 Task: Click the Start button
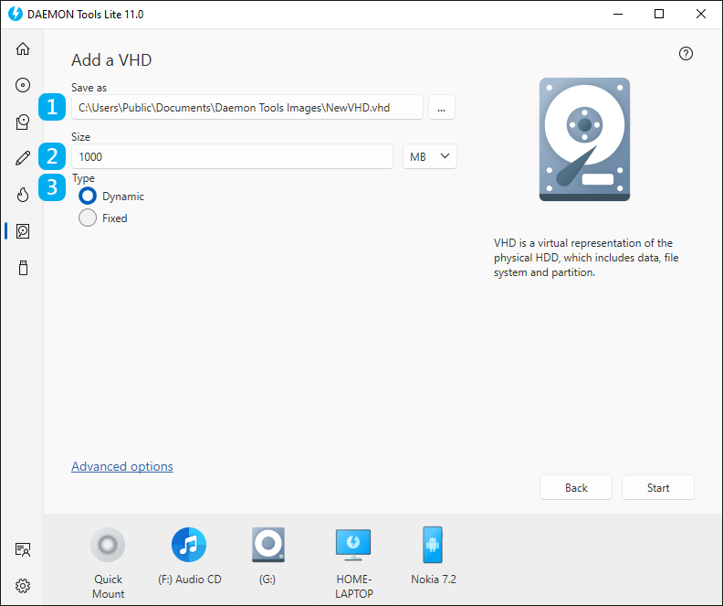tap(658, 487)
